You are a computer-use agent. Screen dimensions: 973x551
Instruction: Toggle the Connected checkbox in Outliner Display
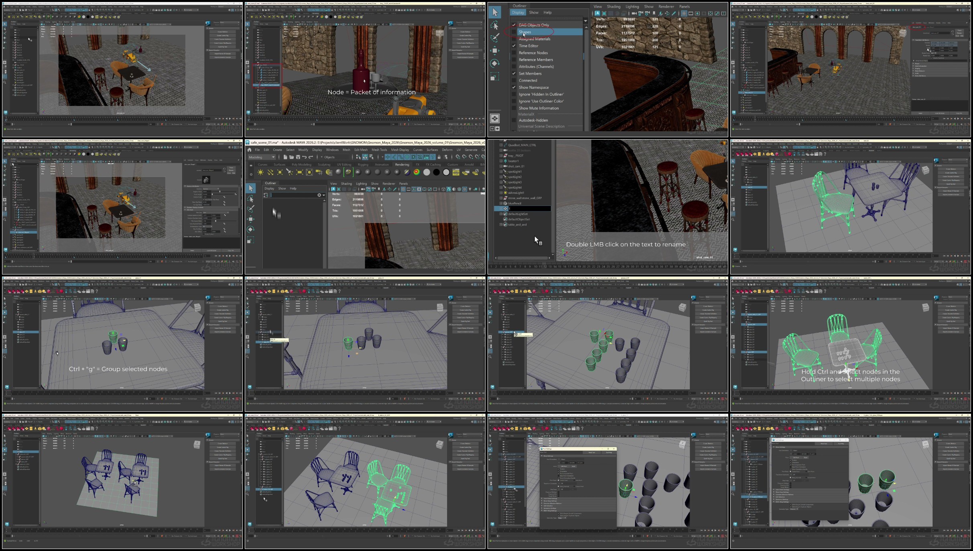[x=514, y=80]
